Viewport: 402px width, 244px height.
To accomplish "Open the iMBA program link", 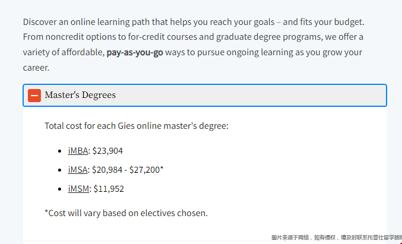I will (78, 151).
